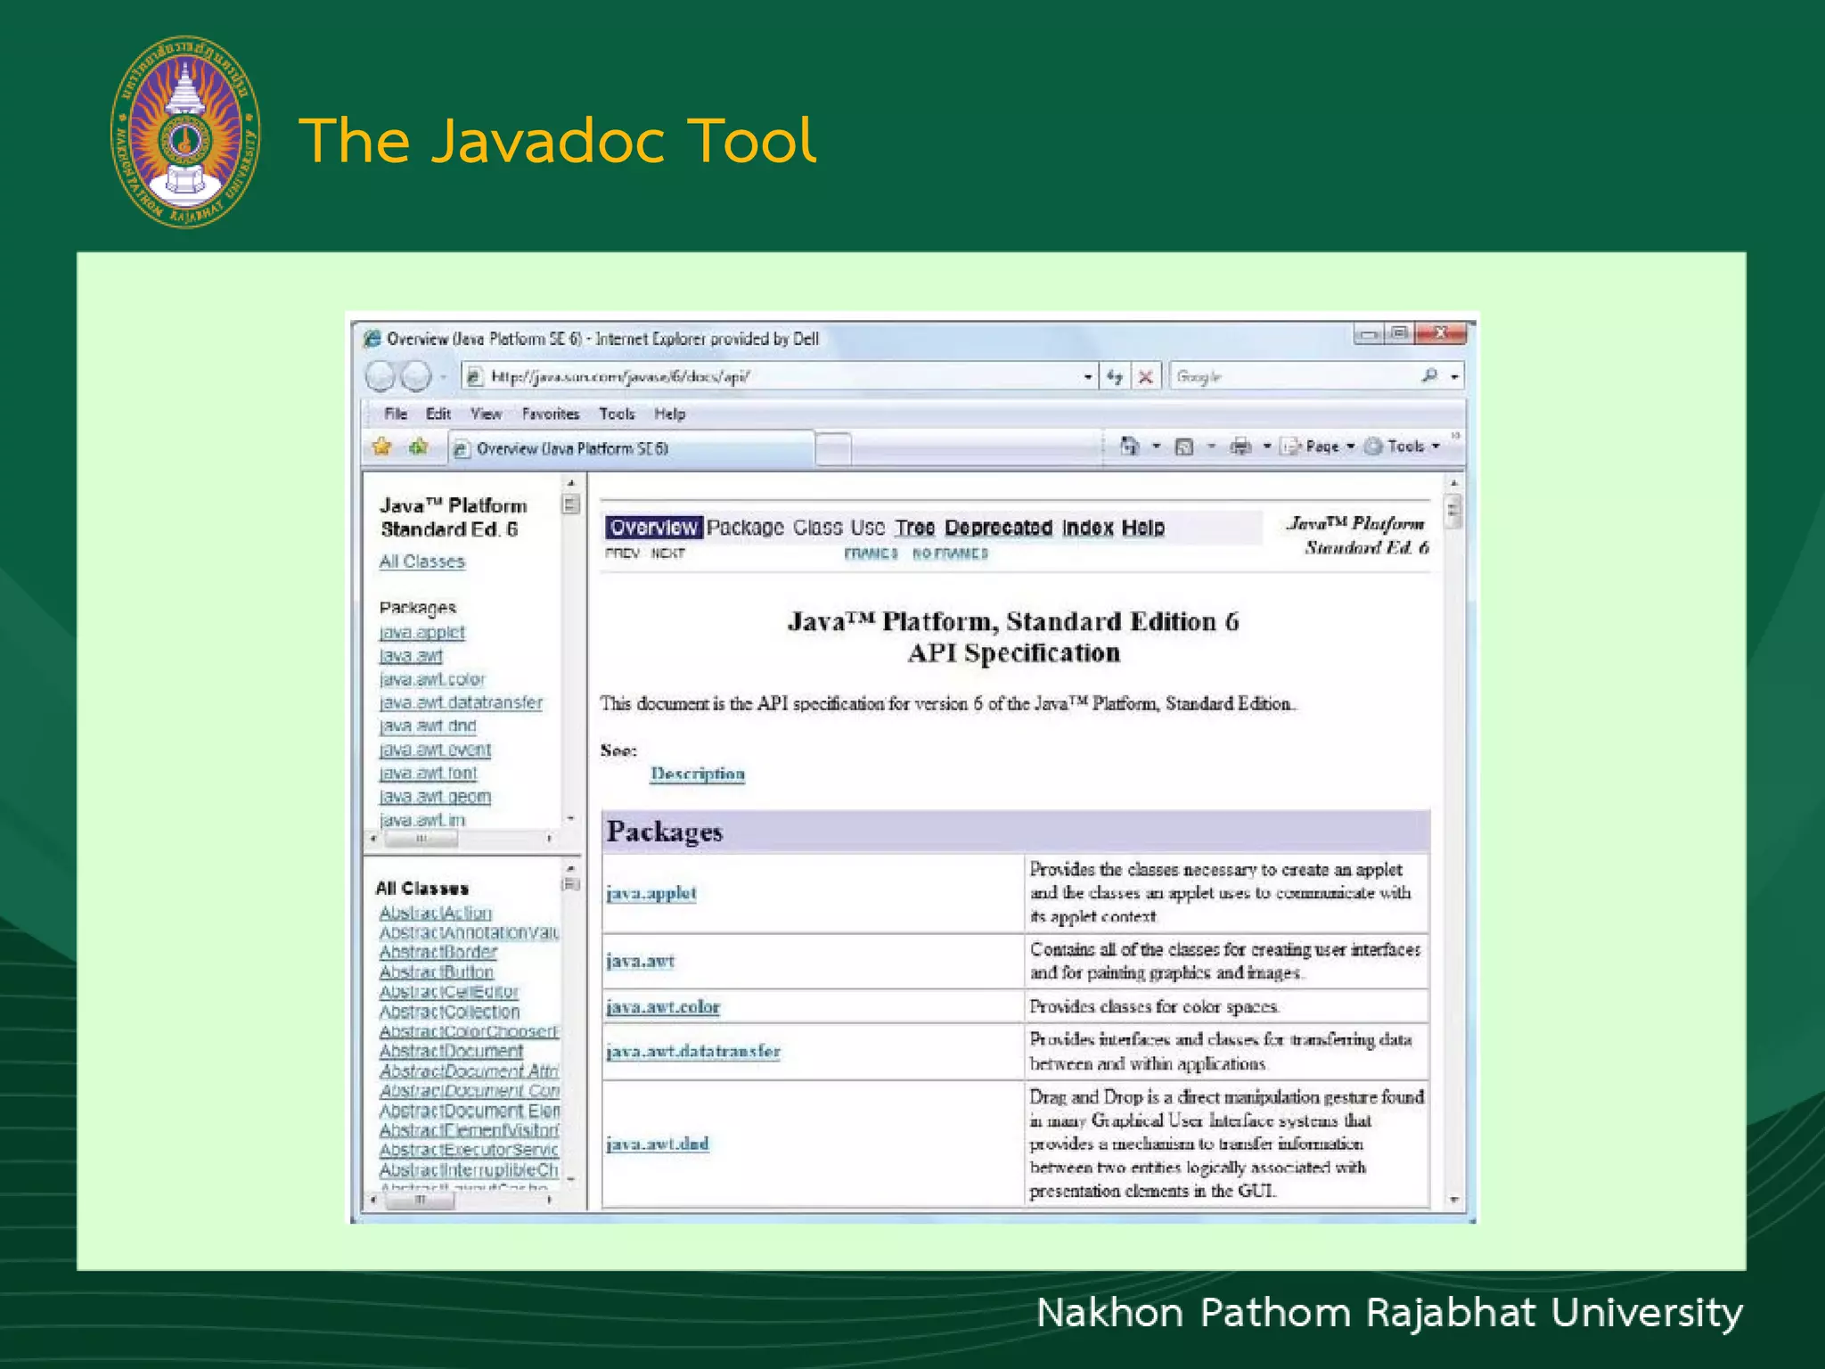Open java.awt in the left Packages list
Viewport: 1825px width, 1369px height.
tap(411, 655)
